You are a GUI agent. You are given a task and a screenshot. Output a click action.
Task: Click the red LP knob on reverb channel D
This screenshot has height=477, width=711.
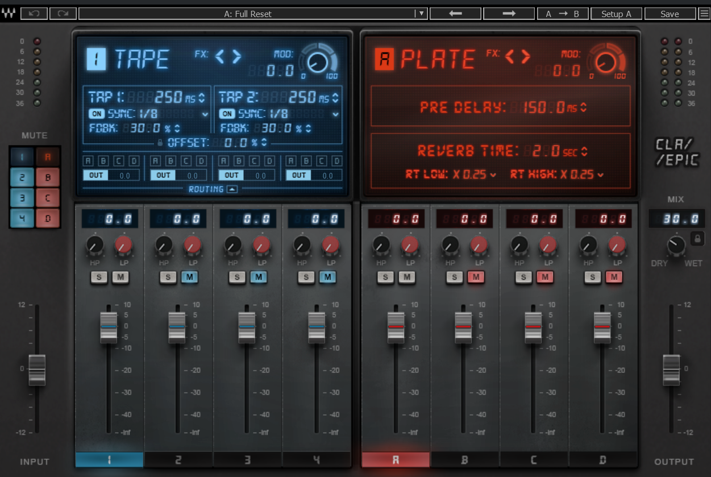tap(616, 246)
